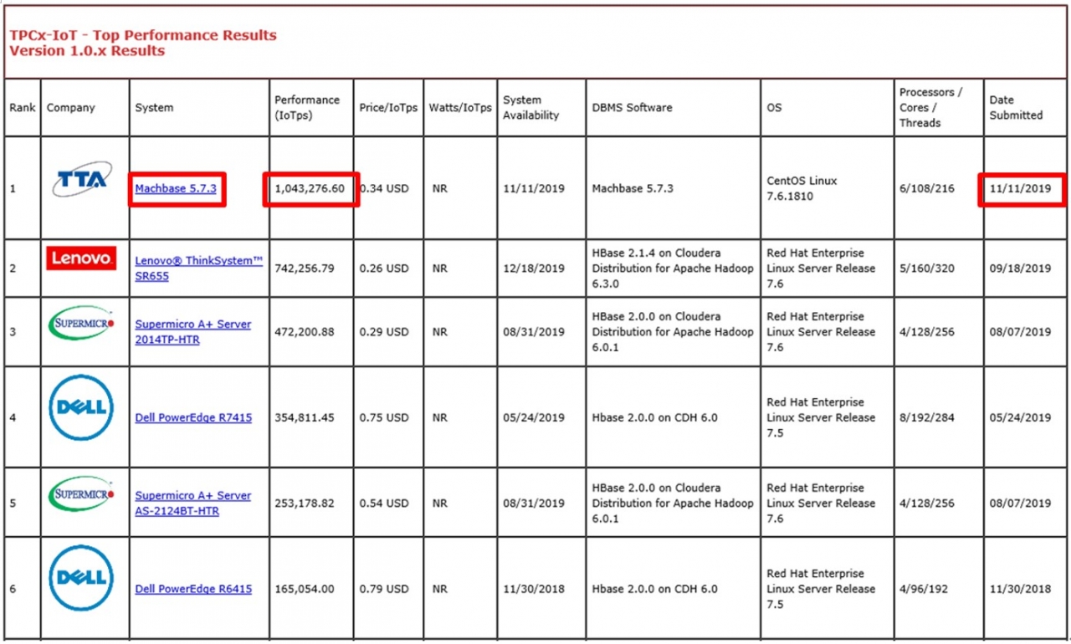Screen dimensions: 1071x644
Task: Select the 1,043,276.60 performance value
Action: 310,189
